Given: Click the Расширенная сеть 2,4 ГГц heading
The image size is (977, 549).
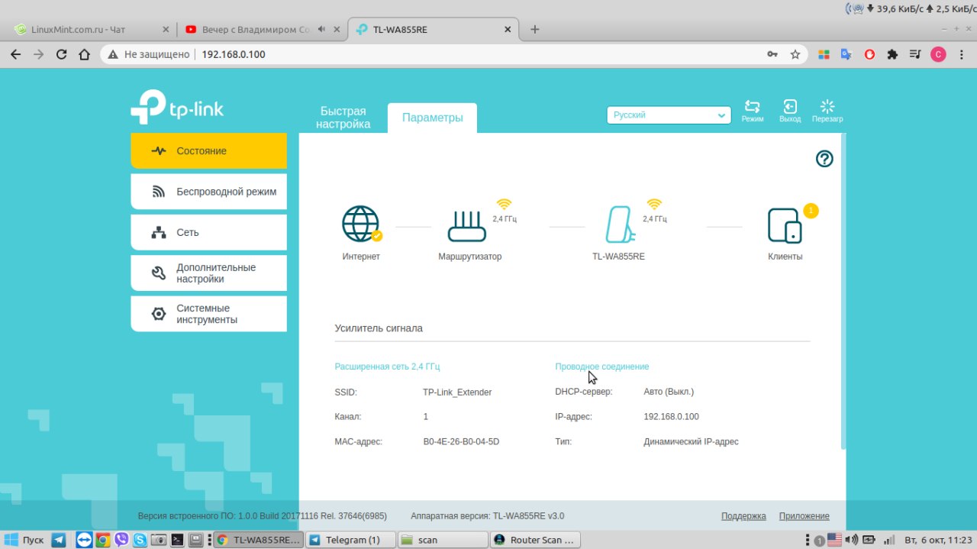Looking at the screenshot, I should click(387, 367).
